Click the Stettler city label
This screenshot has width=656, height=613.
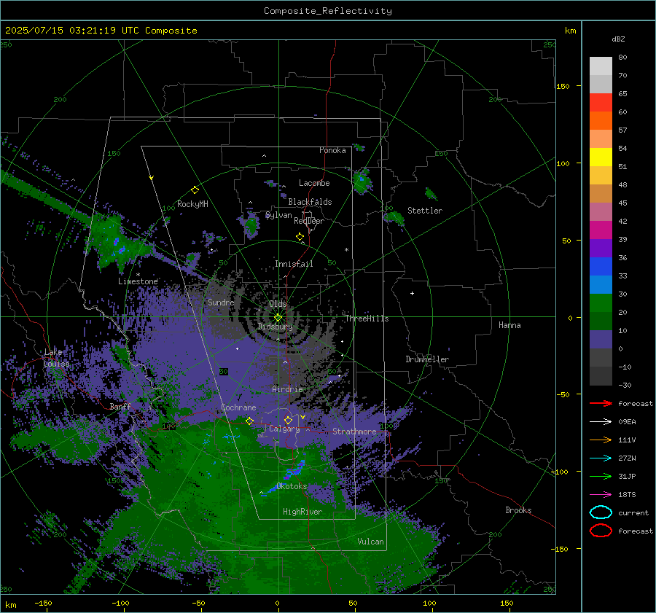pyautogui.click(x=425, y=211)
